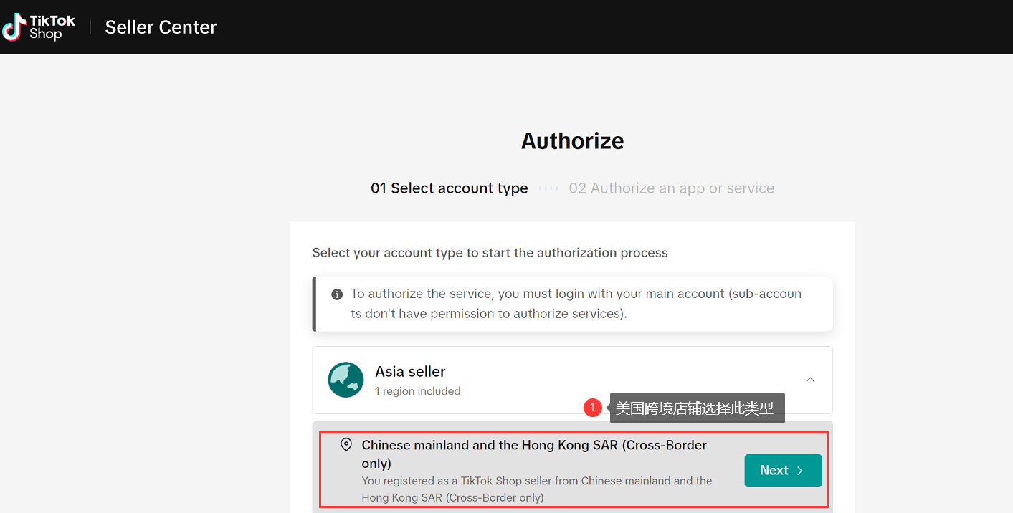Click the Seller Center header title
This screenshot has width=1013, height=513.
point(161,27)
